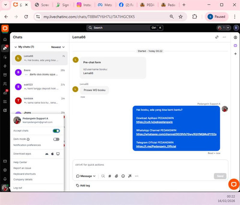Open the tab search dropdown in browser
The height and width of the screenshot is (205, 240).
tap(5, 5)
